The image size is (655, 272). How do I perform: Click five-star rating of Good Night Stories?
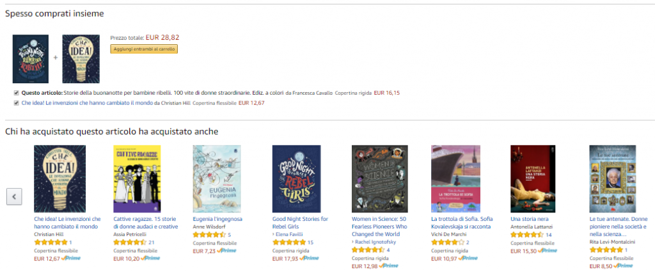288,243
